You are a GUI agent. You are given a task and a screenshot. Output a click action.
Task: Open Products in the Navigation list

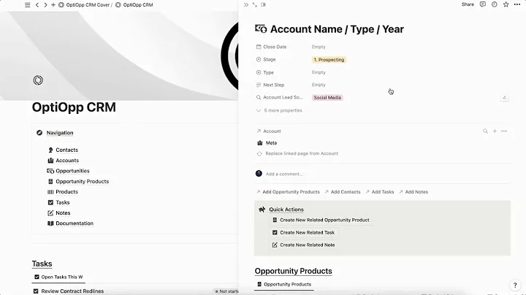point(63,192)
